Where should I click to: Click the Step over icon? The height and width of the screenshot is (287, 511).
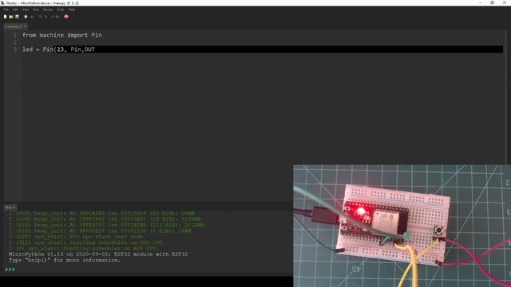(40, 17)
